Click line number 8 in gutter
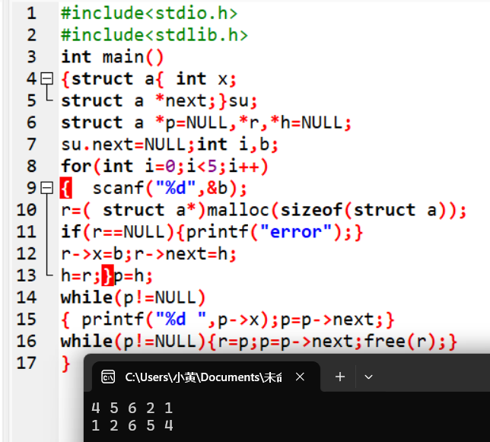 [31, 166]
